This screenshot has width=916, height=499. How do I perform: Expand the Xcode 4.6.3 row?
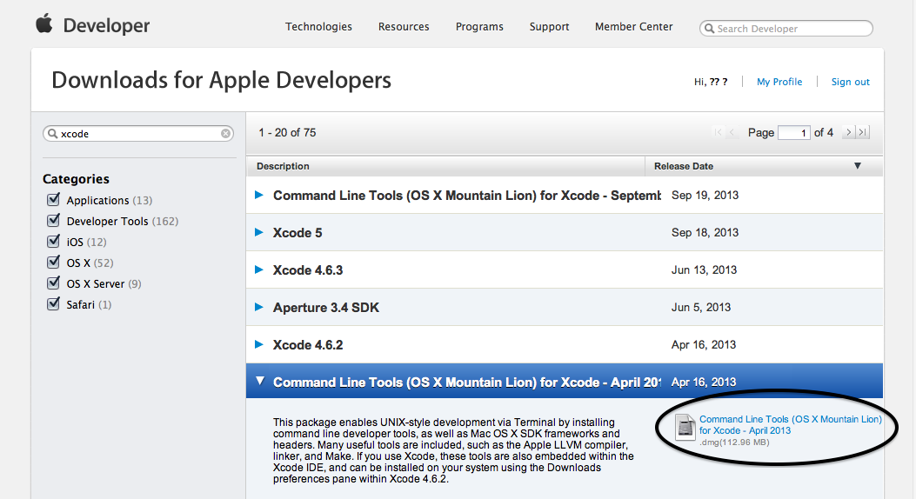point(258,269)
